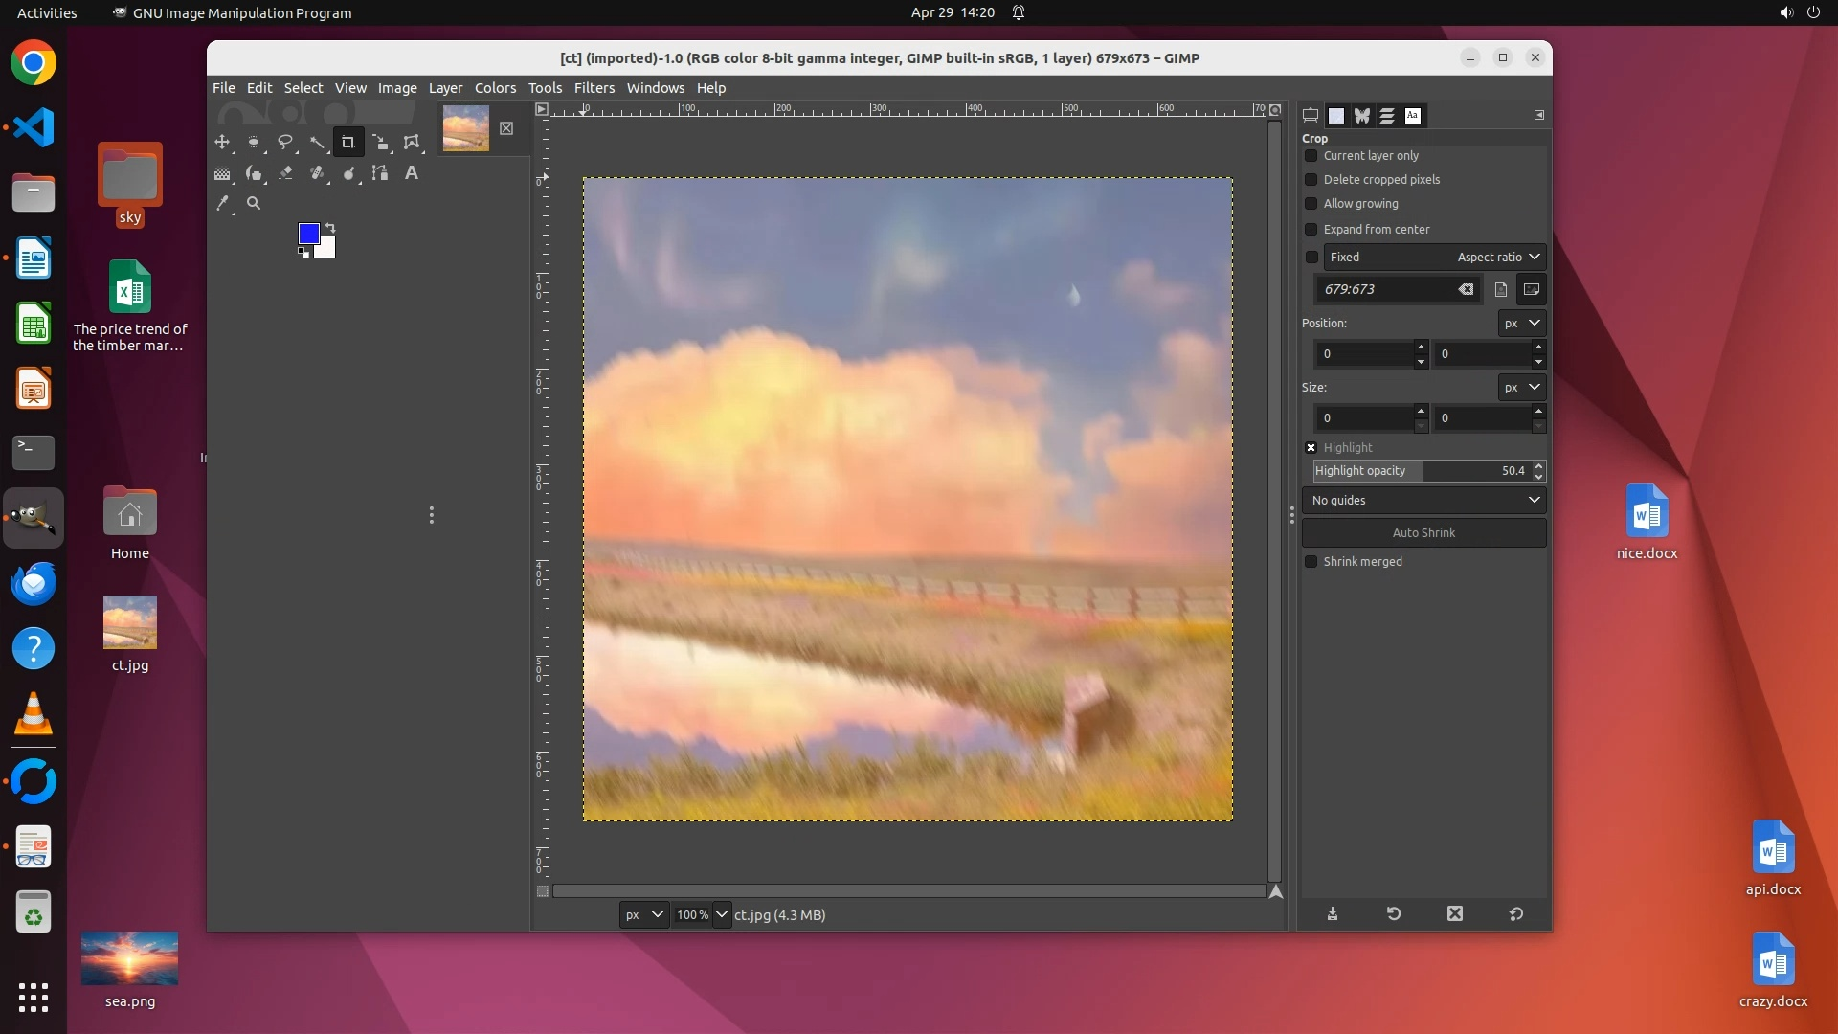
Task: Select the Eraser tool
Action: [x=285, y=173]
